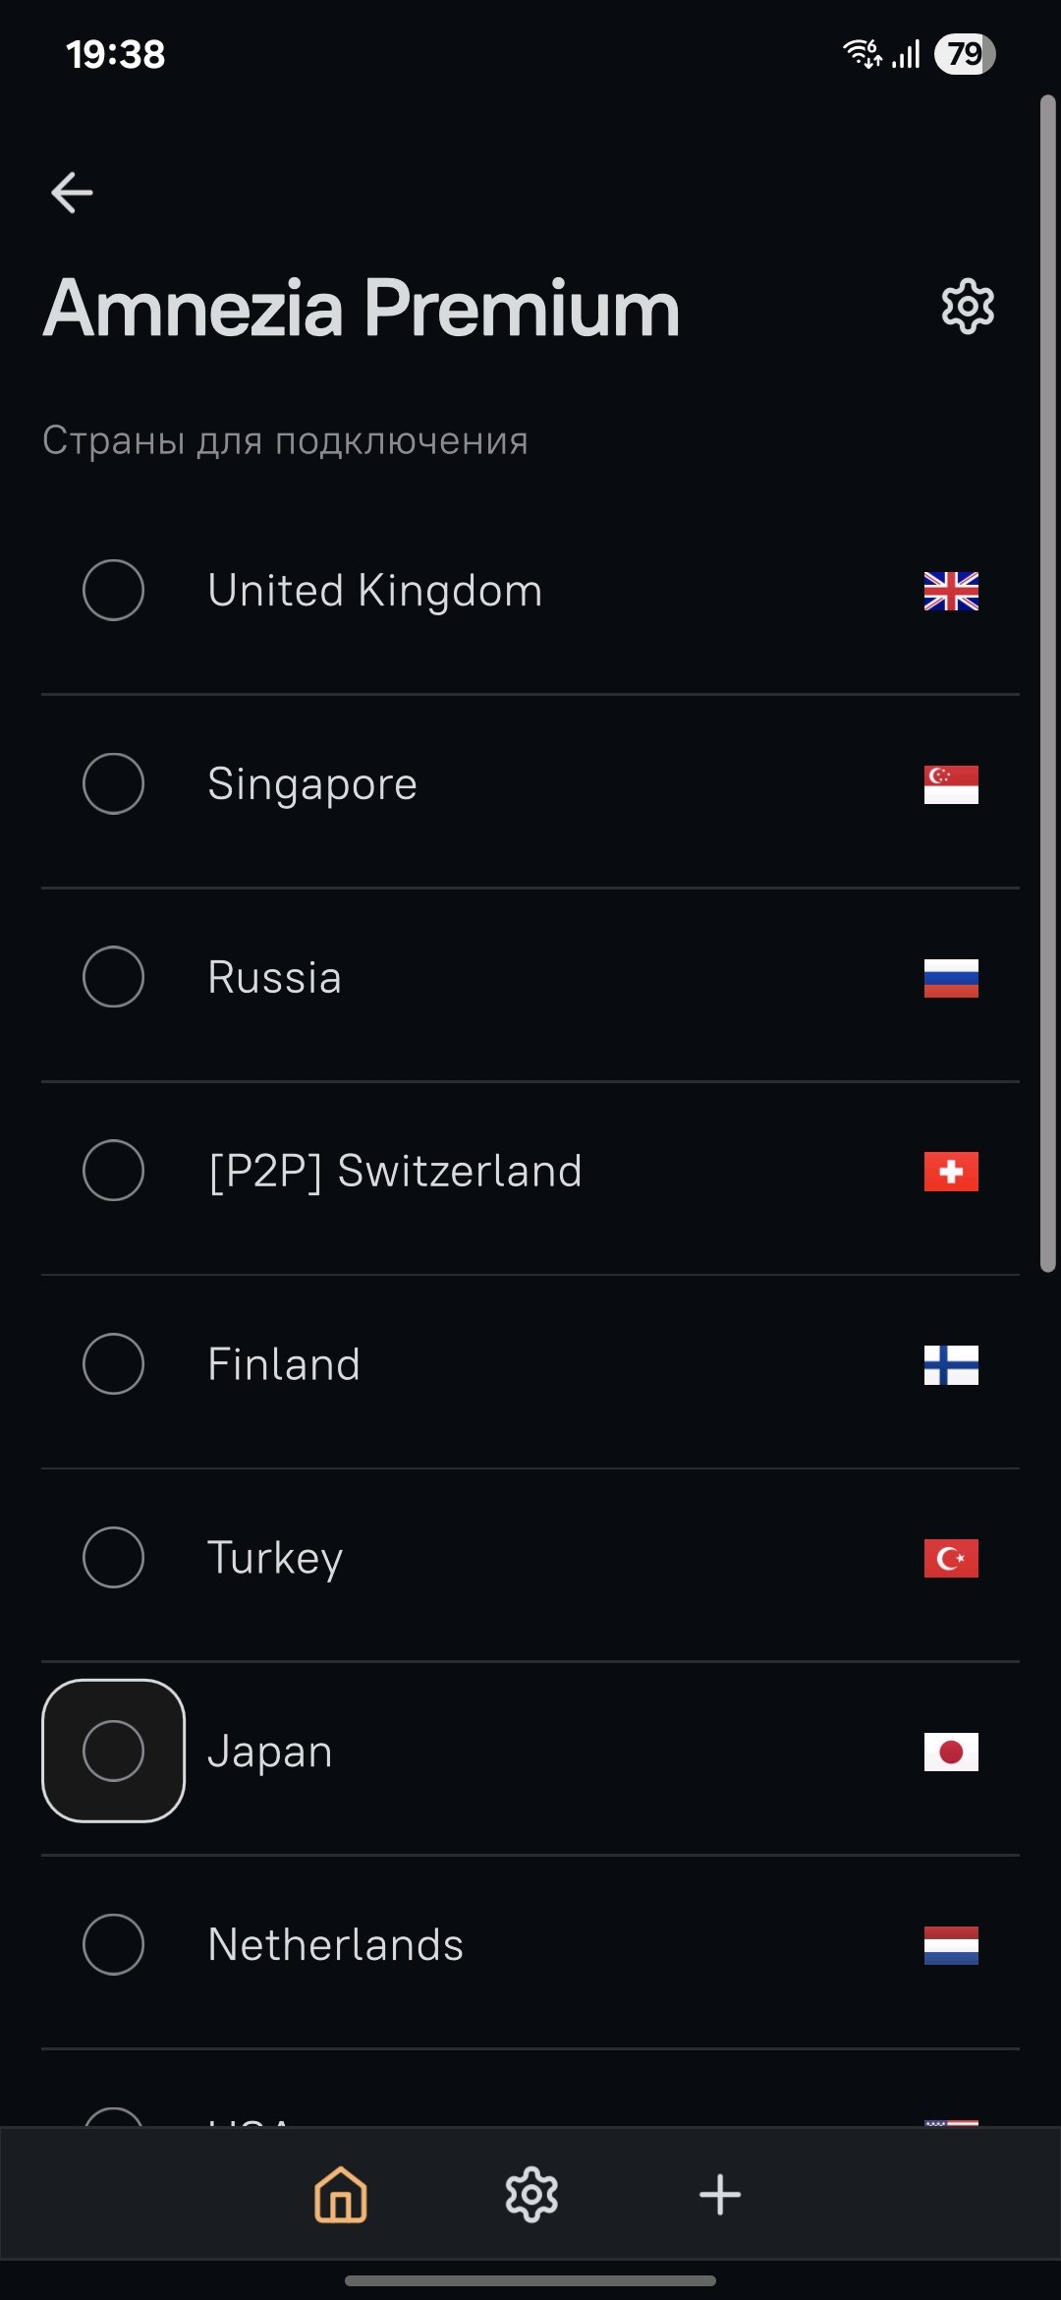
Task: Click the vertical scrollbar on the right
Action: coord(1047,683)
